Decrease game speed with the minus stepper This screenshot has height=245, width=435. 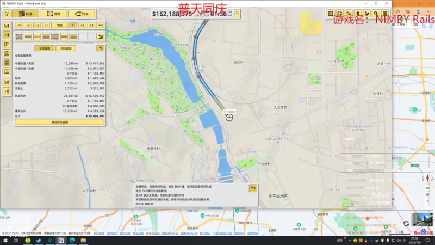[237, 16]
